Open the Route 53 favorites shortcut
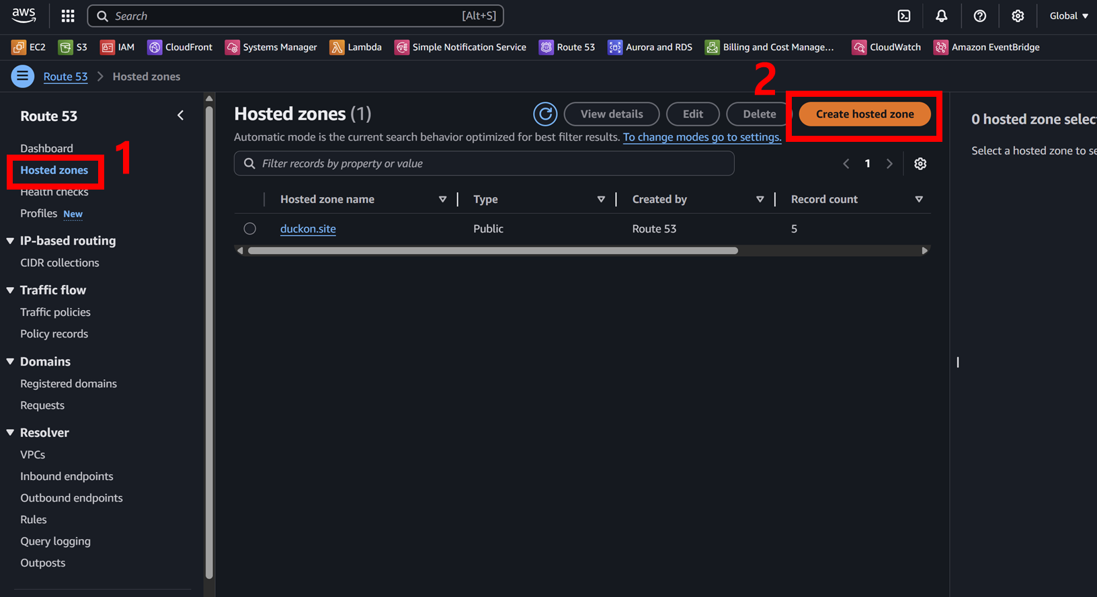1097x597 pixels. (567, 47)
